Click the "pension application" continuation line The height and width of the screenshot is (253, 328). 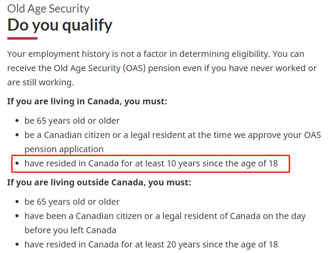(x=64, y=149)
